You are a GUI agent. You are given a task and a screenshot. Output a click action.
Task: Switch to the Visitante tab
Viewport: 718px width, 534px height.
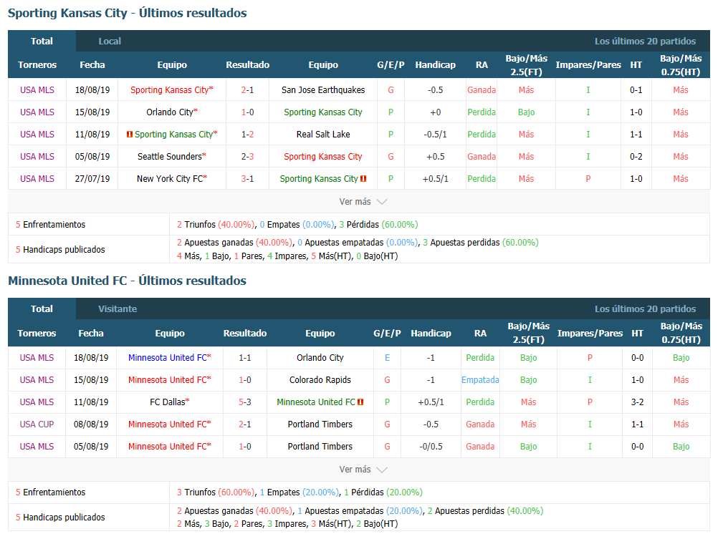(118, 309)
